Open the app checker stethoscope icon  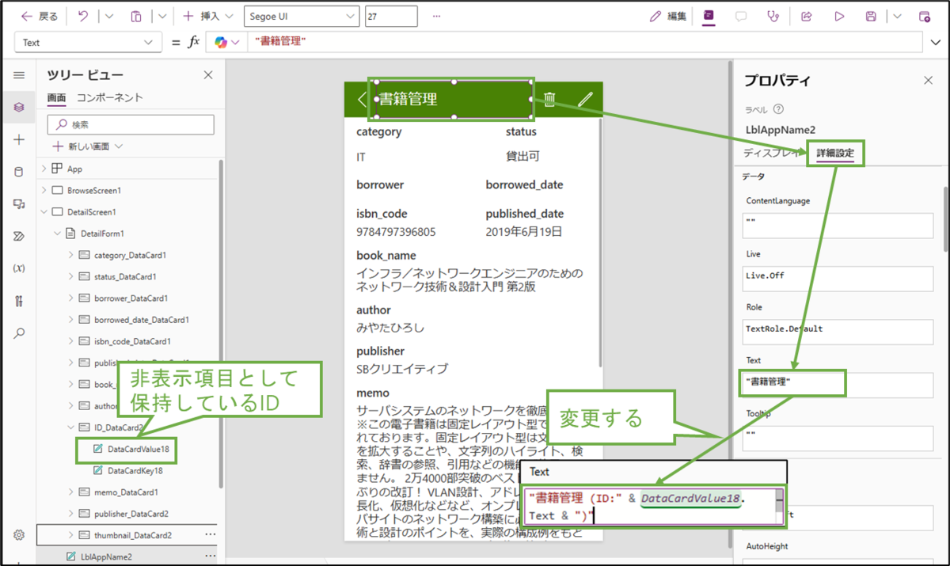coord(773,16)
